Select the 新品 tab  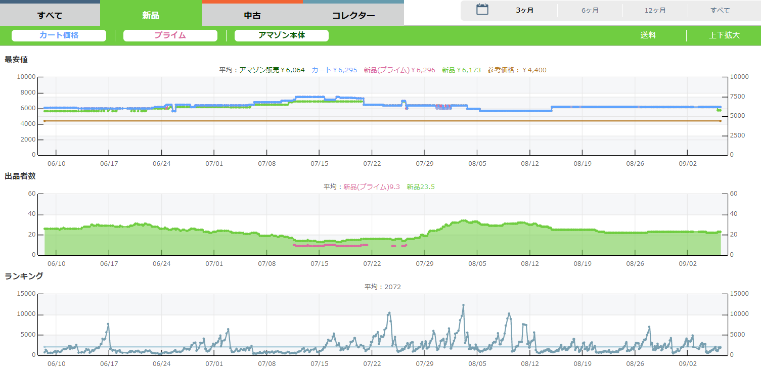point(151,15)
